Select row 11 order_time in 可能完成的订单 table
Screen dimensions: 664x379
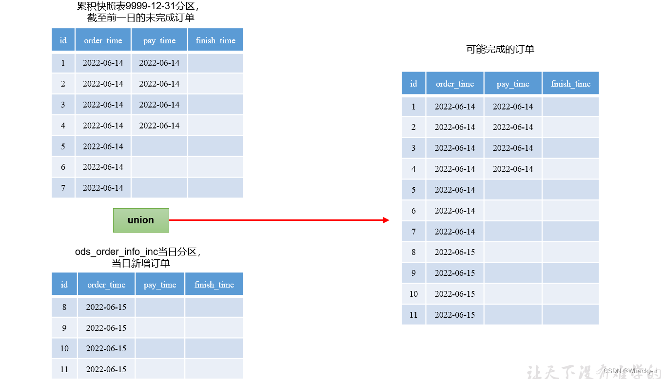pos(455,315)
